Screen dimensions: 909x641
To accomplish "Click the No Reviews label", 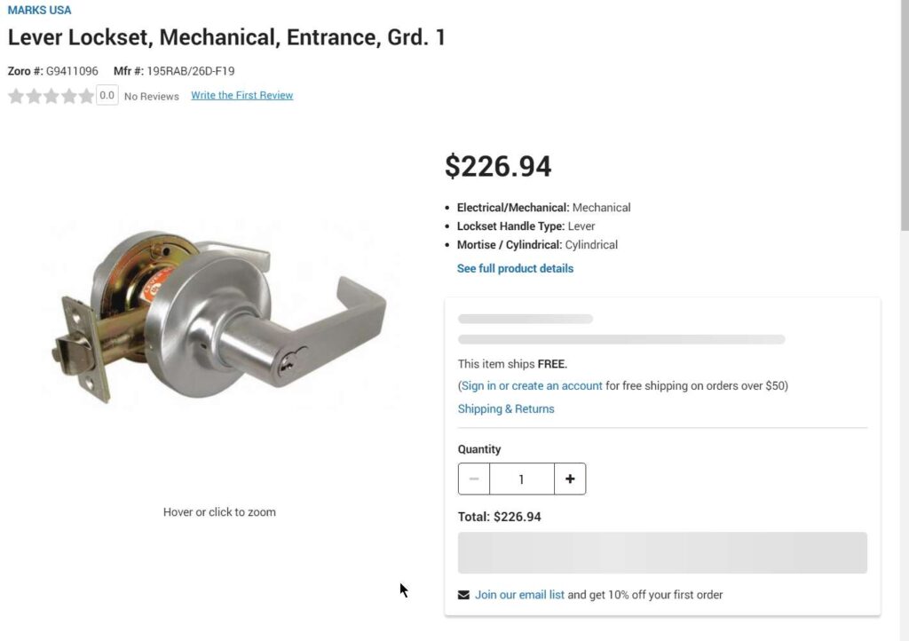I will [152, 96].
